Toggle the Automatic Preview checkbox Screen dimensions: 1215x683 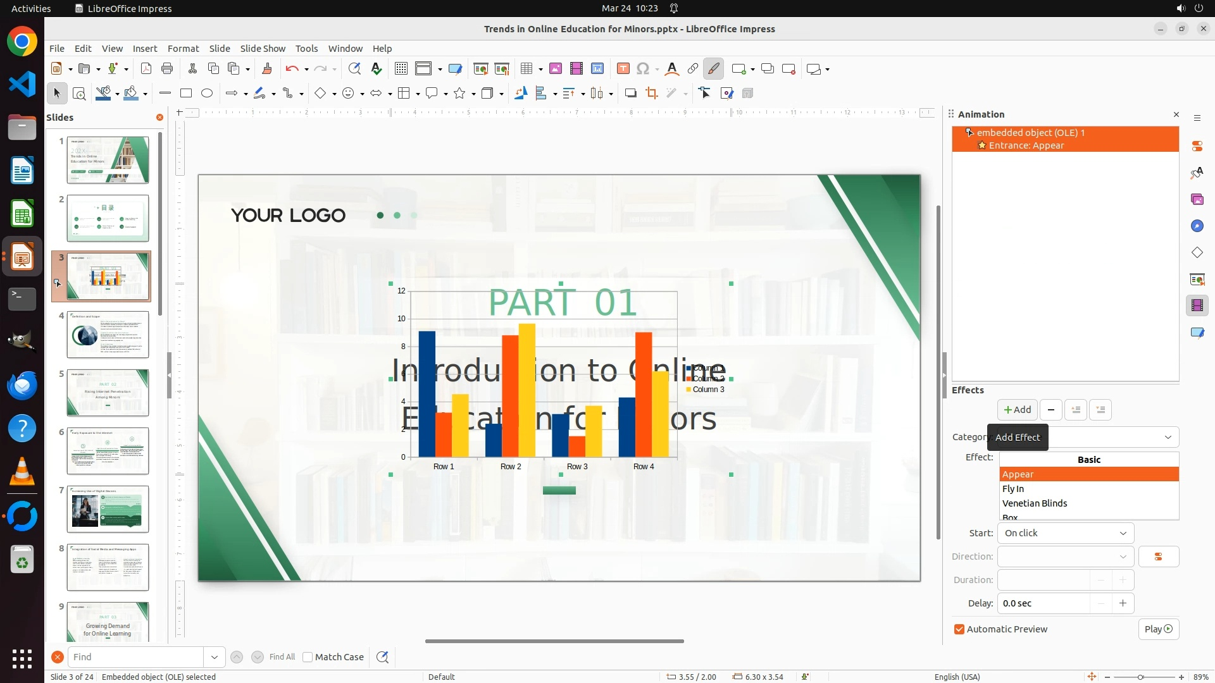[959, 629]
